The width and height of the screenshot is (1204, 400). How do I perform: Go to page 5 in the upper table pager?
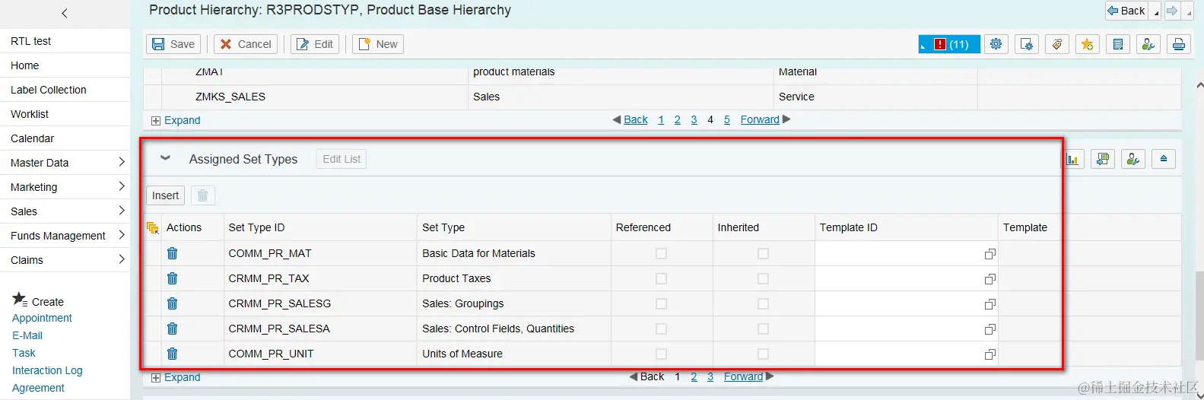pos(727,119)
